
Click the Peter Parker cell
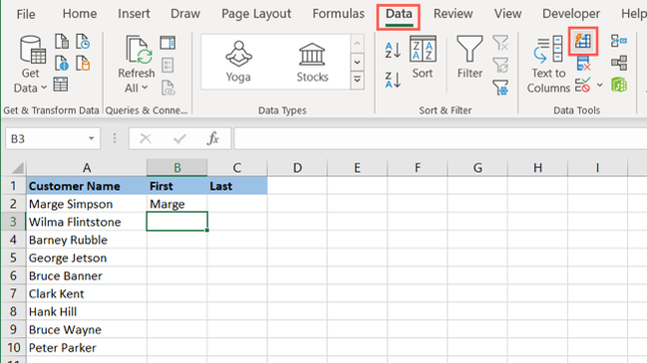click(87, 348)
